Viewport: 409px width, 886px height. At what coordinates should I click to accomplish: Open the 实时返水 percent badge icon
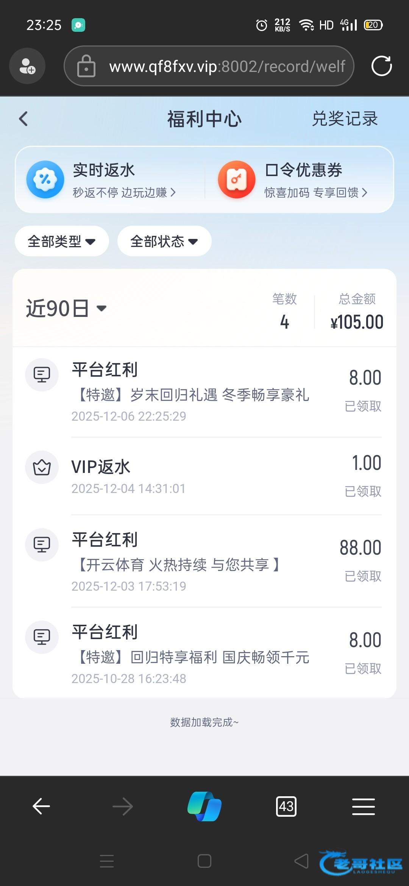[x=45, y=179]
